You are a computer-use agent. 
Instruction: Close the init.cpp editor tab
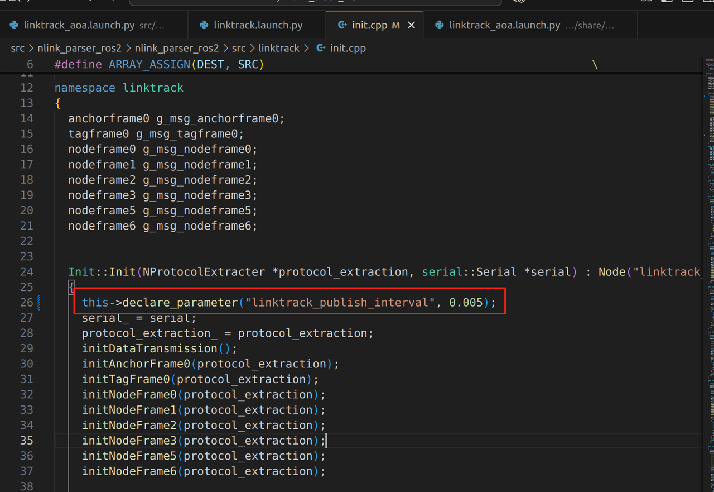click(x=411, y=25)
